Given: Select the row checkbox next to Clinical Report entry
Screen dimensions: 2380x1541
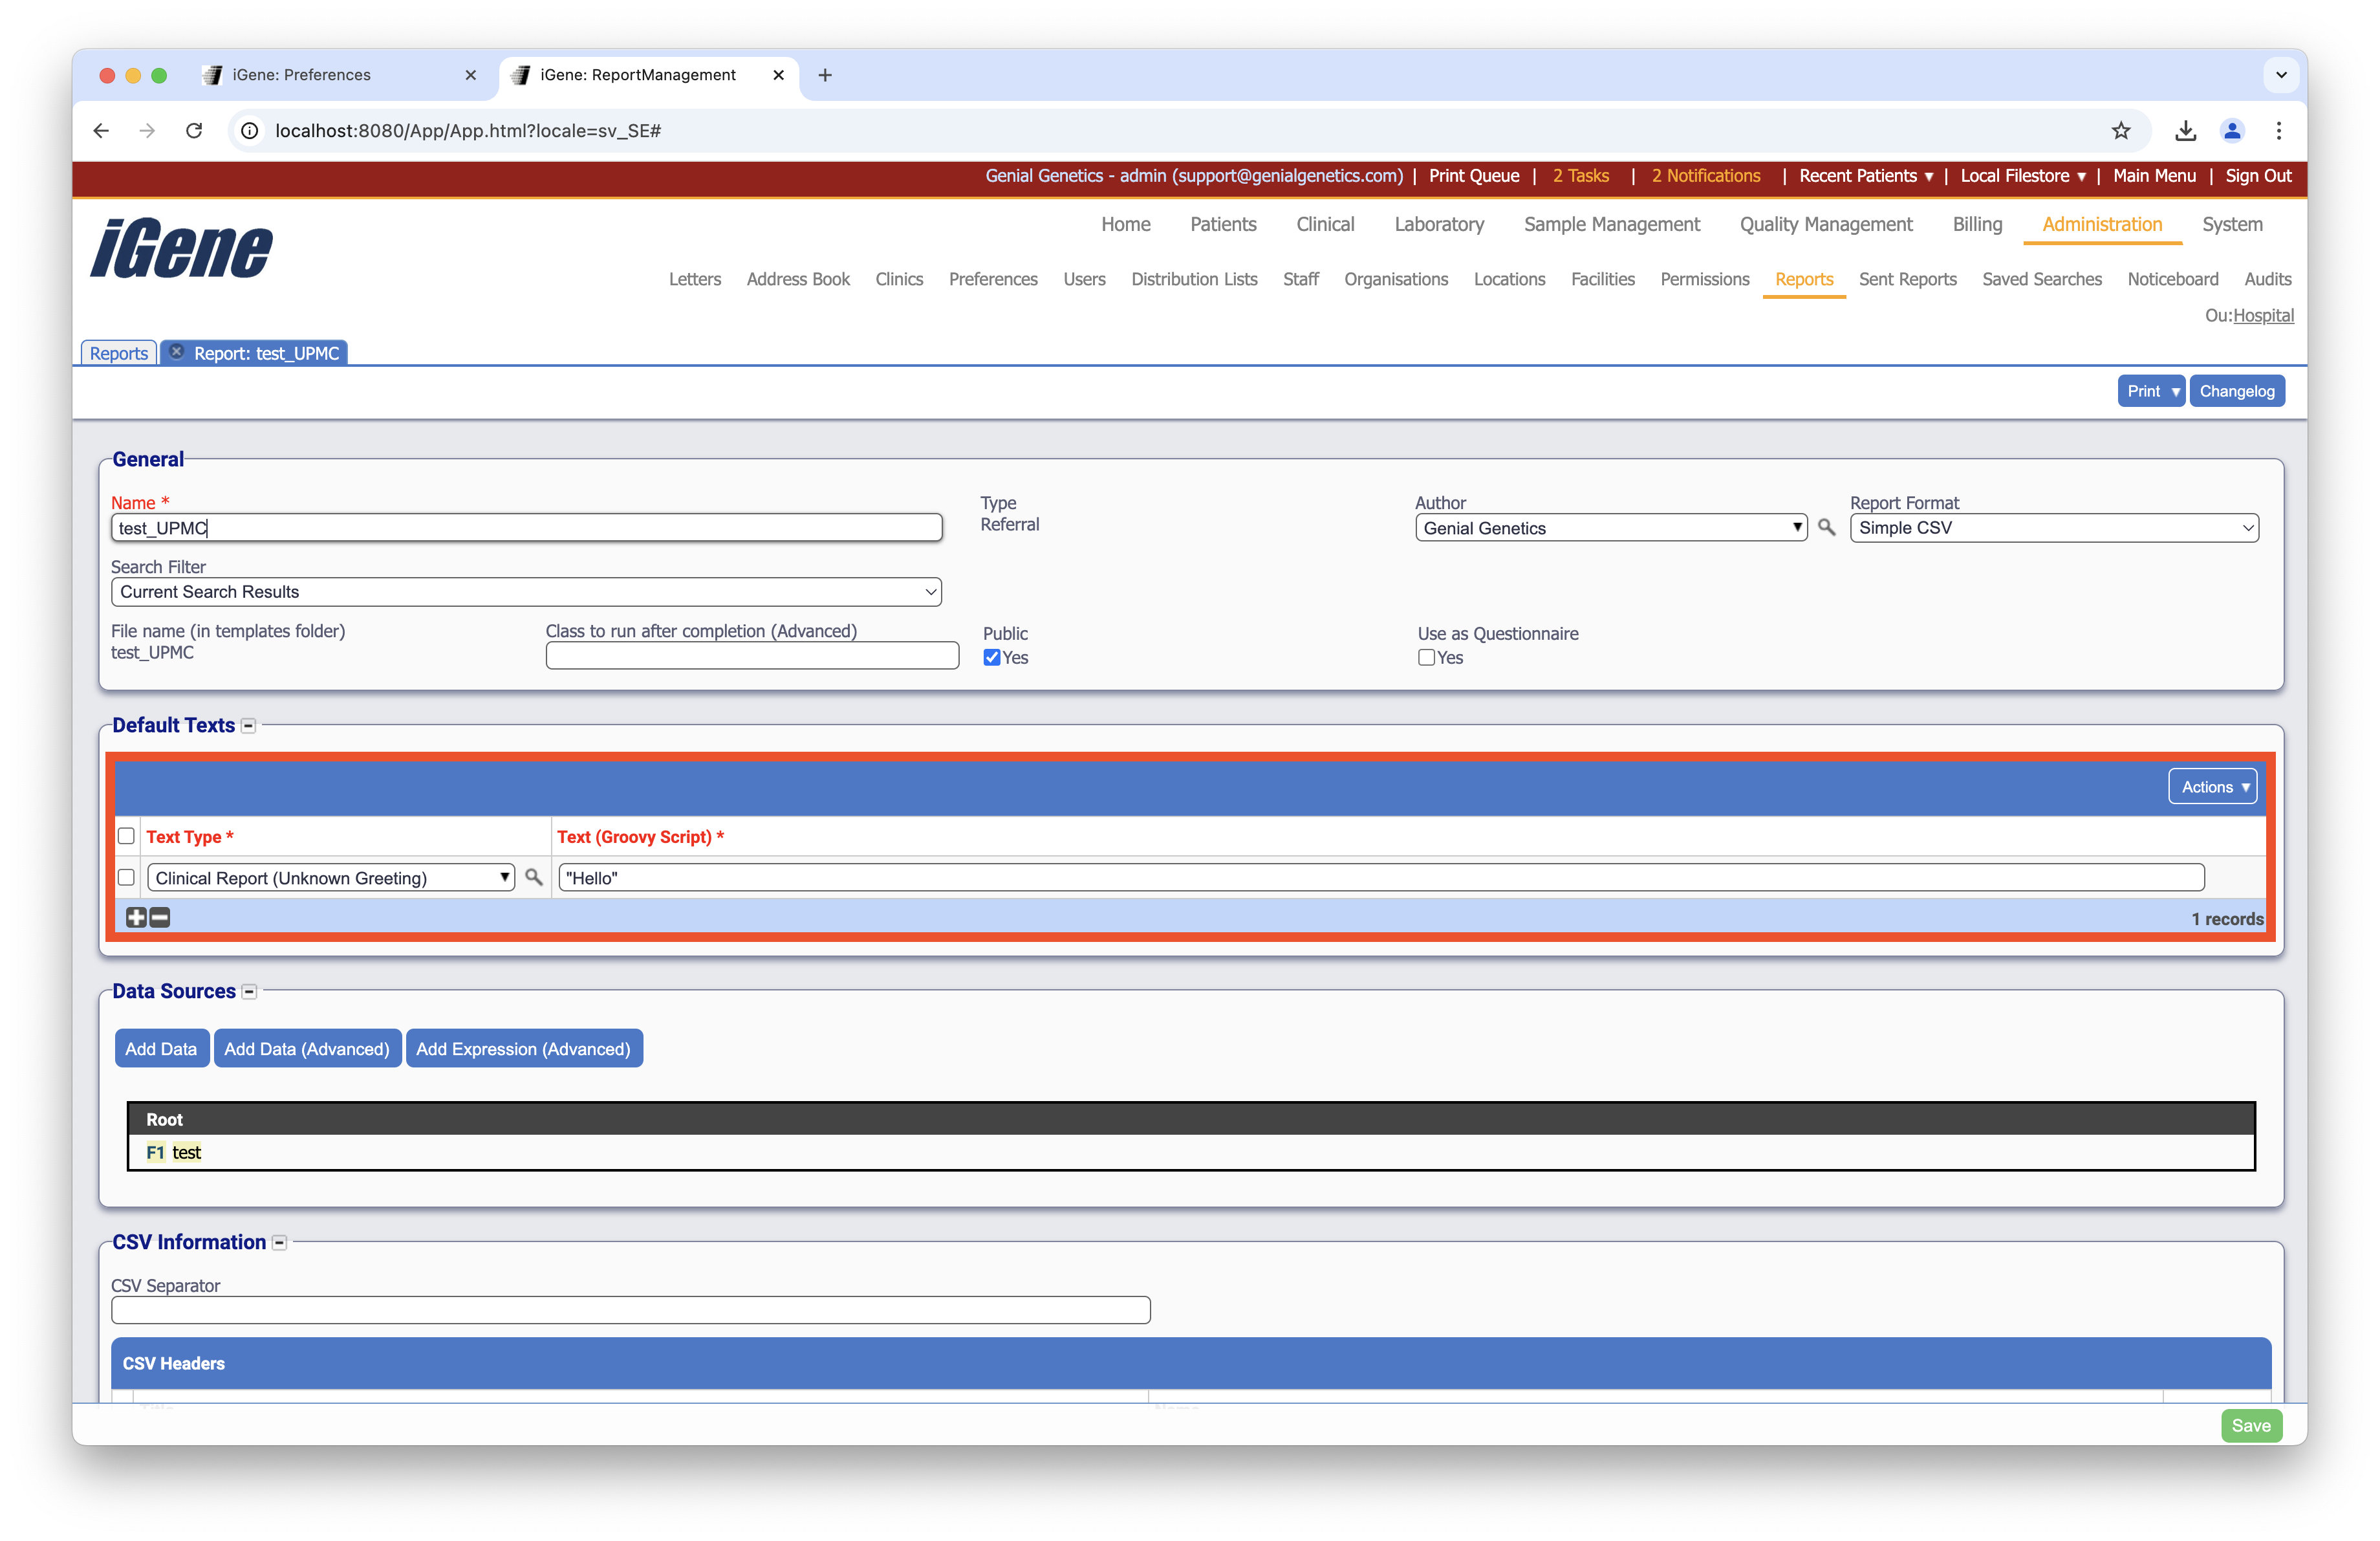Looking at the screenshot, I should (x=126, y=877).
